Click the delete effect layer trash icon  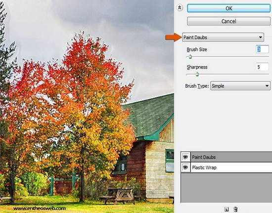[x=235, y=209]
